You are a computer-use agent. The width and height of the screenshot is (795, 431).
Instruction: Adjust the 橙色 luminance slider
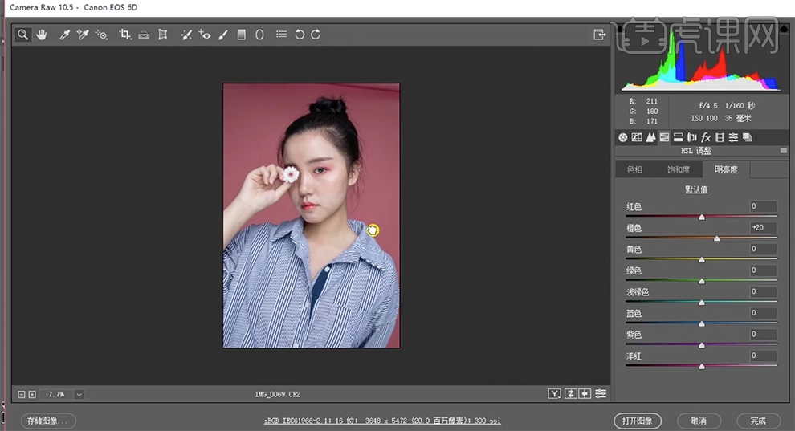(717, 238)
